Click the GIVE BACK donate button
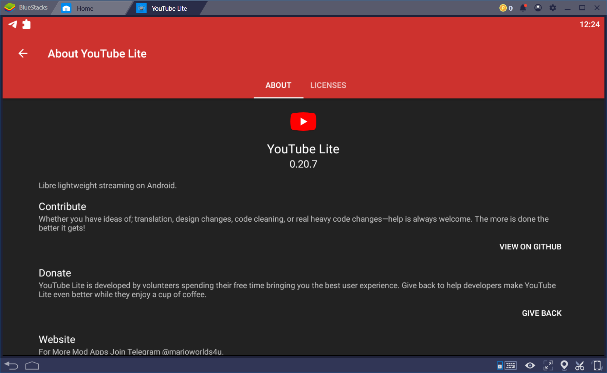Viewport: 607px width, 373px height. [x=541, y=313]
